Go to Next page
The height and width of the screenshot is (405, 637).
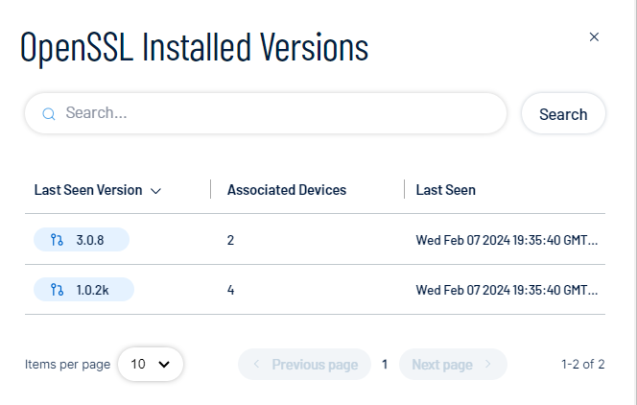[x=453, y=365]
